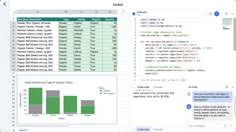
Task: Close the AI Chat panel
Action: pos(232,87)
